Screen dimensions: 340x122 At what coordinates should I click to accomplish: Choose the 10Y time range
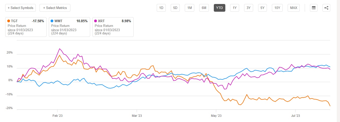click(x=277, y=8)
